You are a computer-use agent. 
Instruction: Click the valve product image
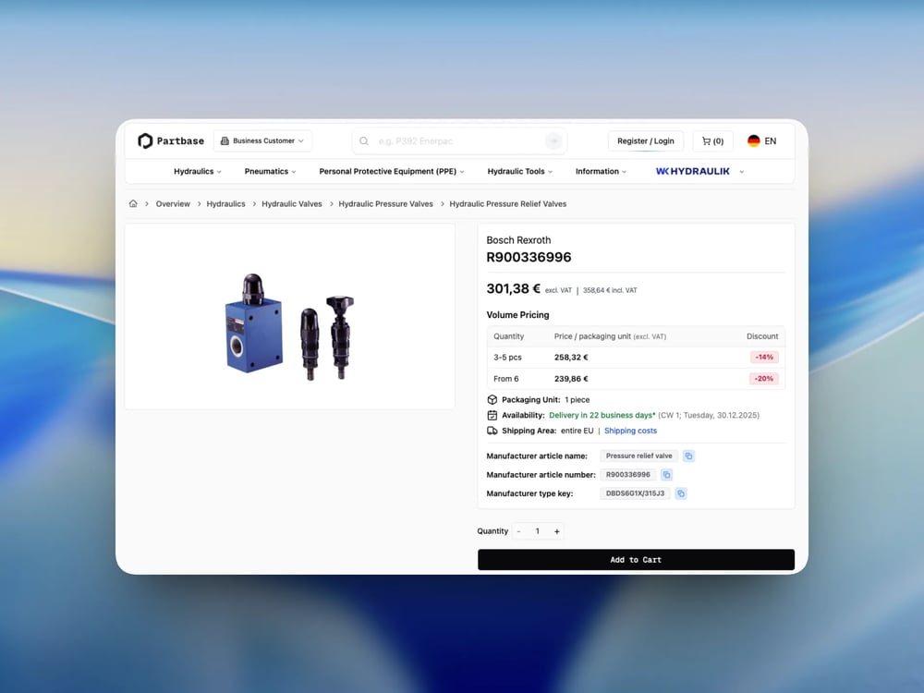click(x=289, y=326)
